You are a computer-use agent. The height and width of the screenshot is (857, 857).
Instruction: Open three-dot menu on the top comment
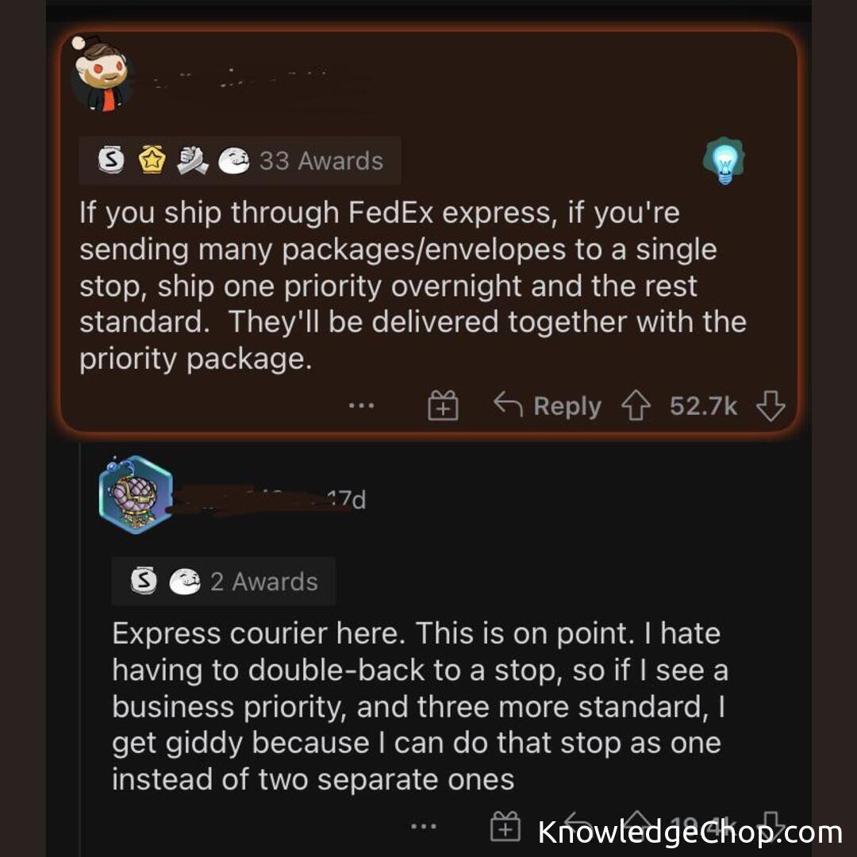tap(361, 406)
